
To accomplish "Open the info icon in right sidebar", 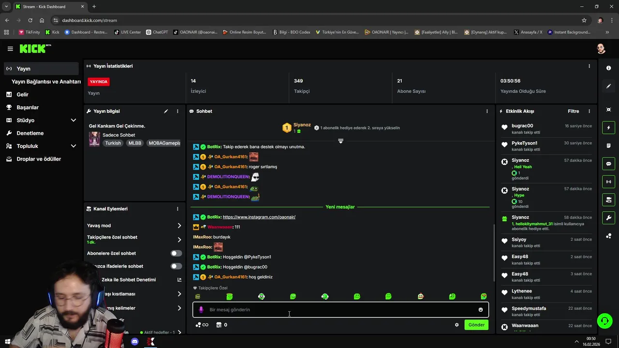I will click(x=608, y=68).
